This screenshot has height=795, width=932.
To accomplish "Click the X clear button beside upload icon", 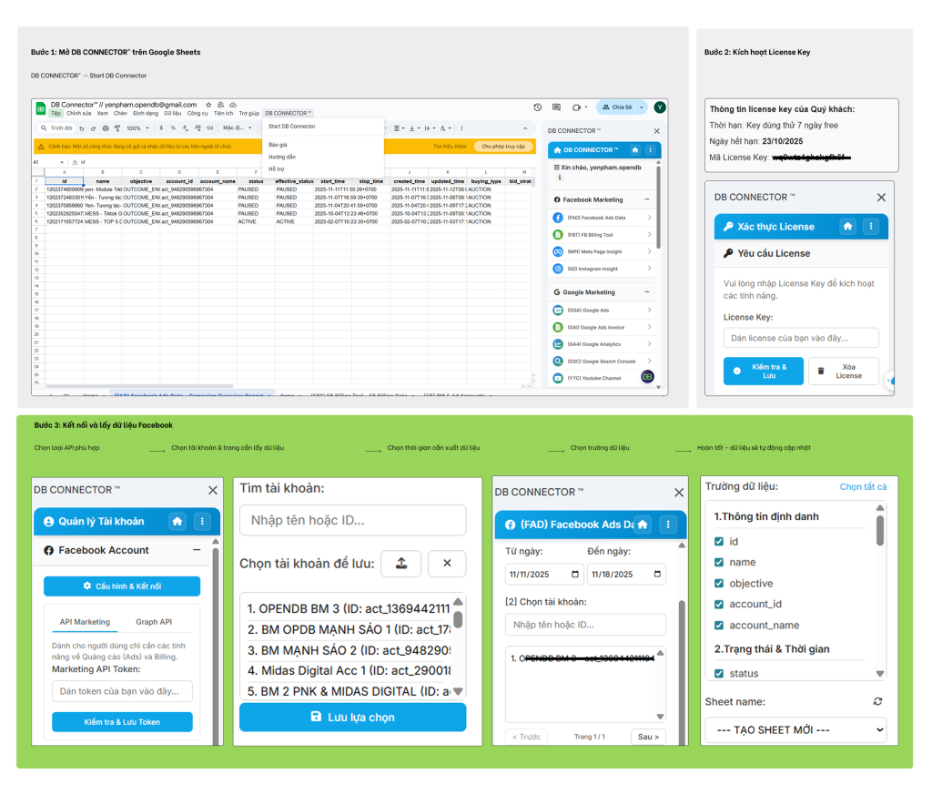I will click(x=447, y=564).
